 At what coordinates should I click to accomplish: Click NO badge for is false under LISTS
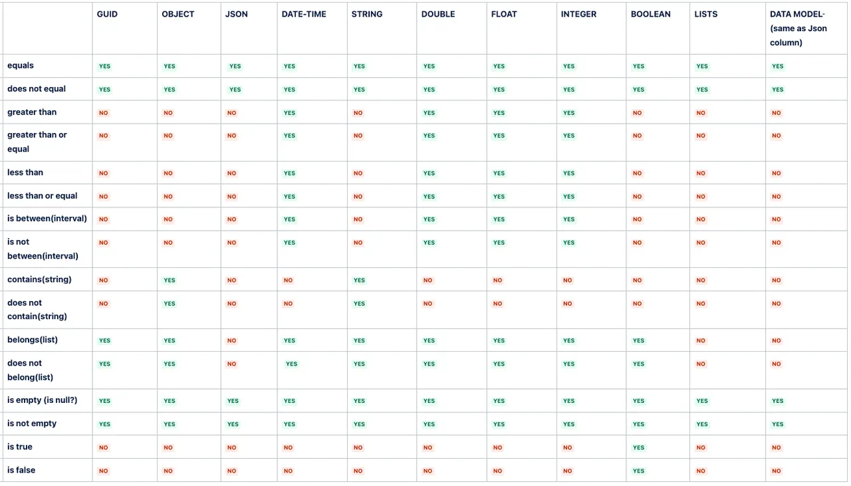[x=701, y=471]
